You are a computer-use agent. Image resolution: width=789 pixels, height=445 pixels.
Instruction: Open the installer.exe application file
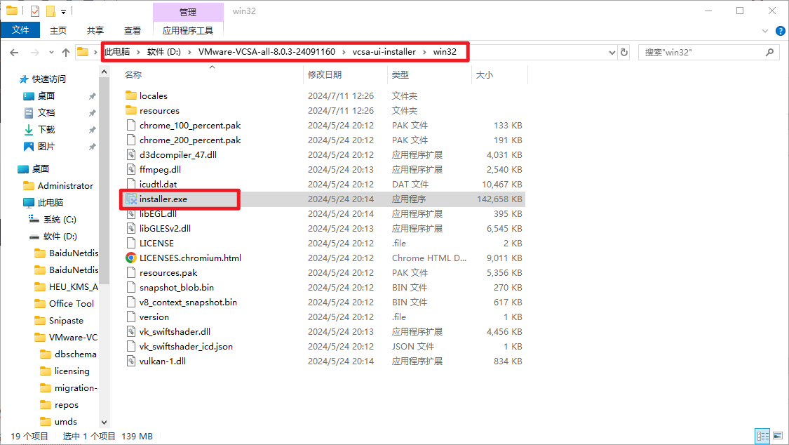point(163,199)
